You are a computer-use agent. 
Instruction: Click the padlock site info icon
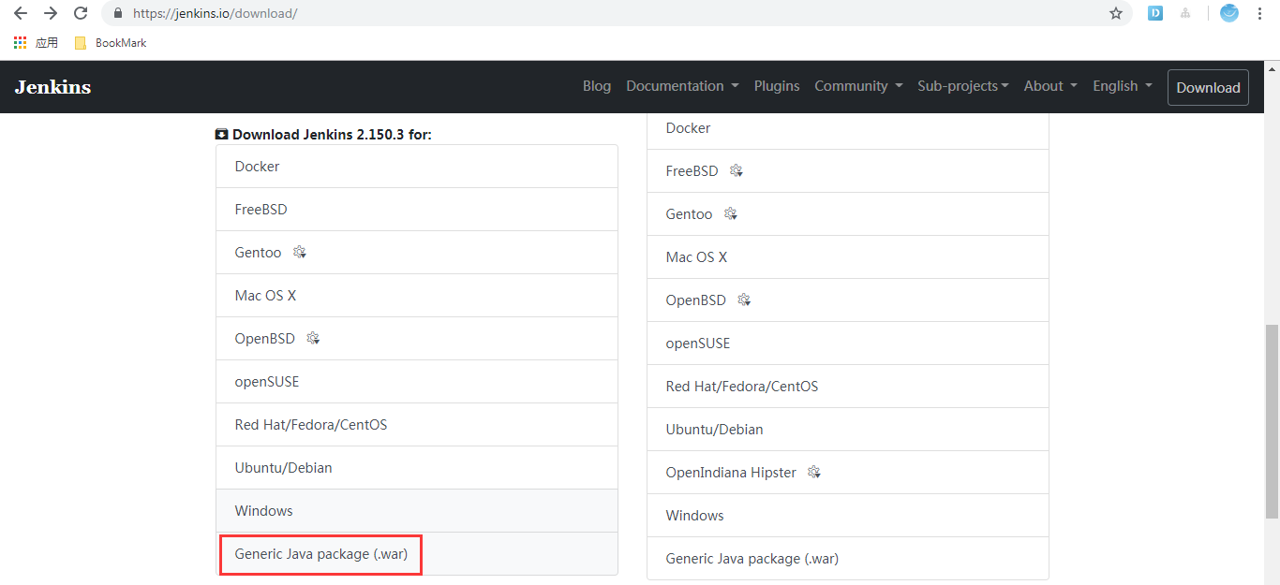(118, 14)
